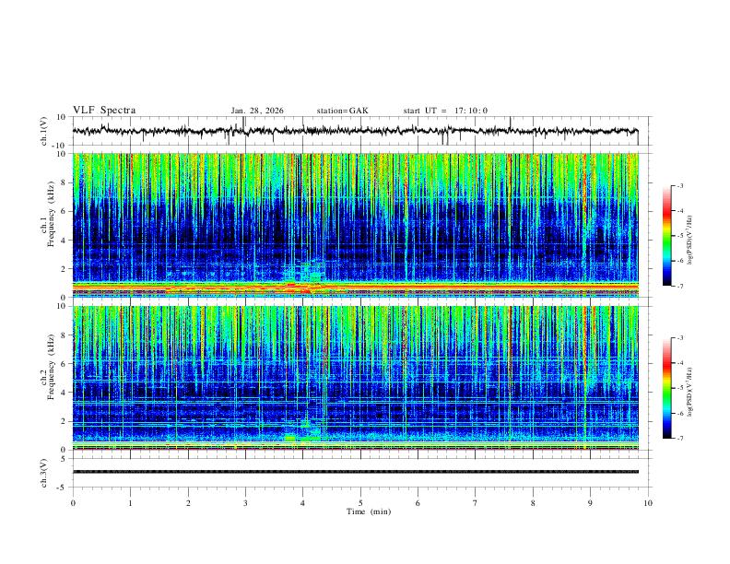Click the "station=GAK" header label
This screenshot has width=730, height=564.
tap(342, 111)
